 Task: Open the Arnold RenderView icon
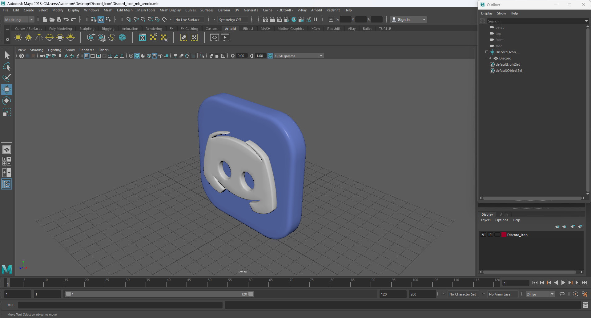(215, 38)
